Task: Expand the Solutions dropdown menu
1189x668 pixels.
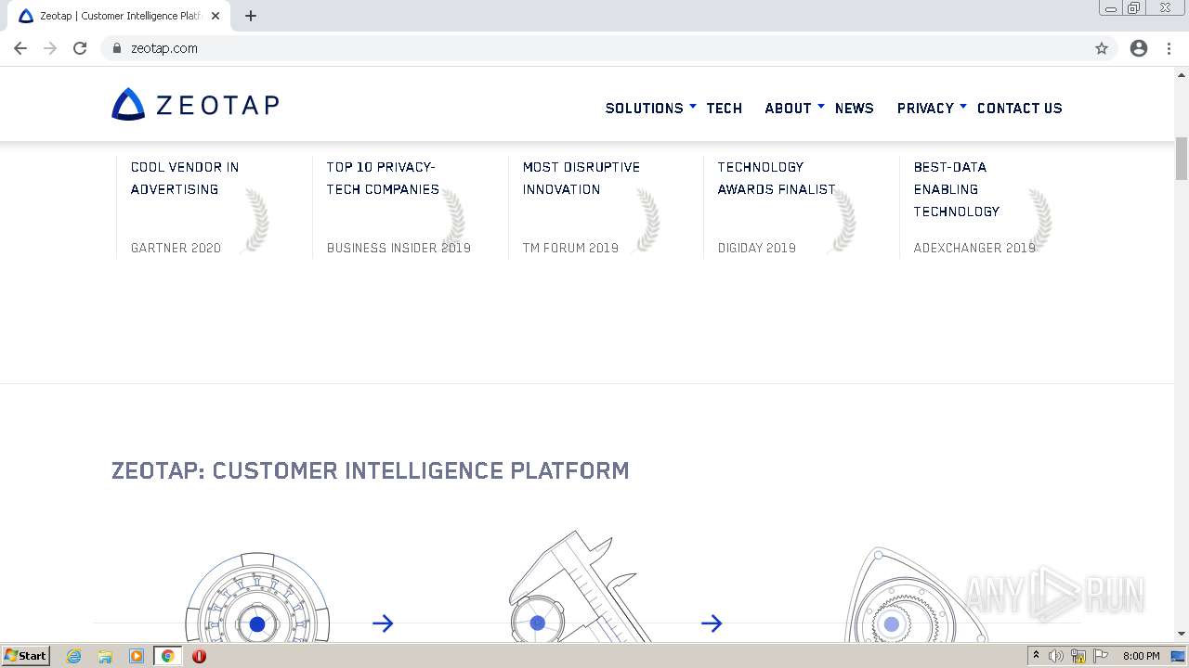Action: click(x=650, y=109)
